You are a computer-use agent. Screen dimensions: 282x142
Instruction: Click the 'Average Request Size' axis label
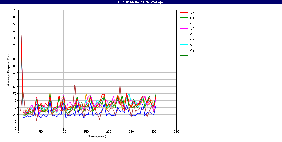click(8, 69)
